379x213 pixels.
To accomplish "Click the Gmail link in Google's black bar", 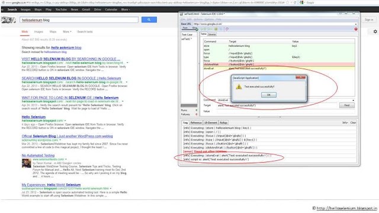I will (86, 9).
